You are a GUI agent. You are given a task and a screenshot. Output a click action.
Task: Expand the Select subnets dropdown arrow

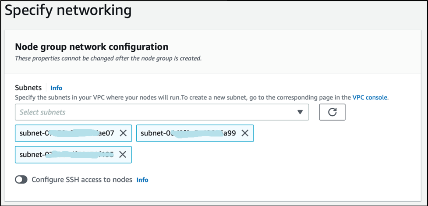tap(300, 112)
